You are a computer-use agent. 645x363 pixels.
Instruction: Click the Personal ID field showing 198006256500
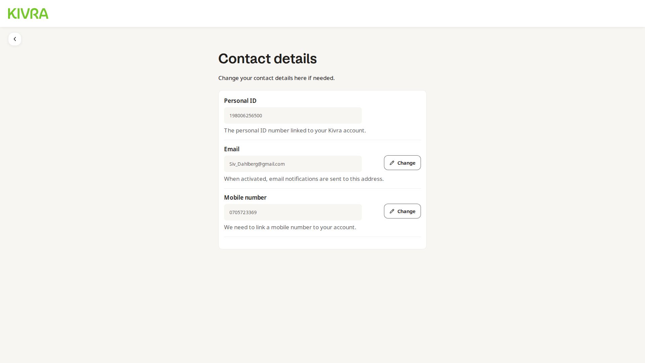point(293,116)
